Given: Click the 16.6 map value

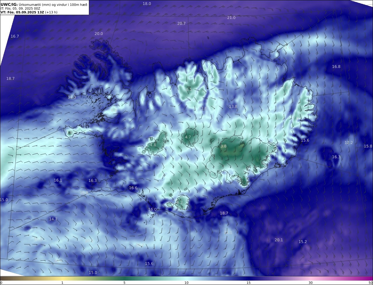Looking at the screenshot, I should tap(133, 188).
